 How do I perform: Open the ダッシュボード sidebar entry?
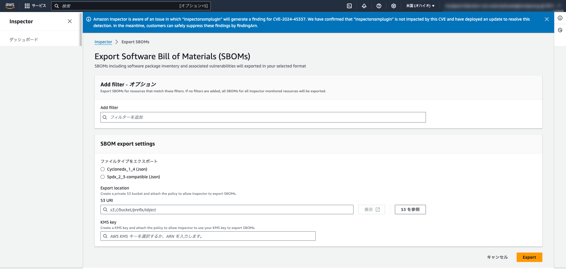tap(23, 39)
